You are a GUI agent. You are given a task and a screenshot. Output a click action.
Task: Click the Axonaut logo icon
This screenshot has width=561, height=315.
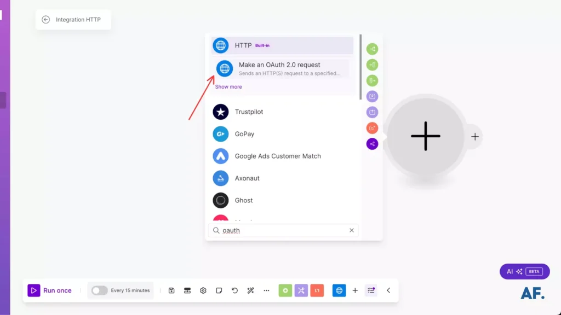[x=221, y=178]
